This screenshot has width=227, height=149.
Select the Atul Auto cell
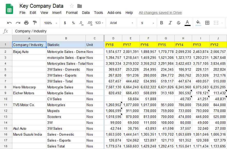29,128
